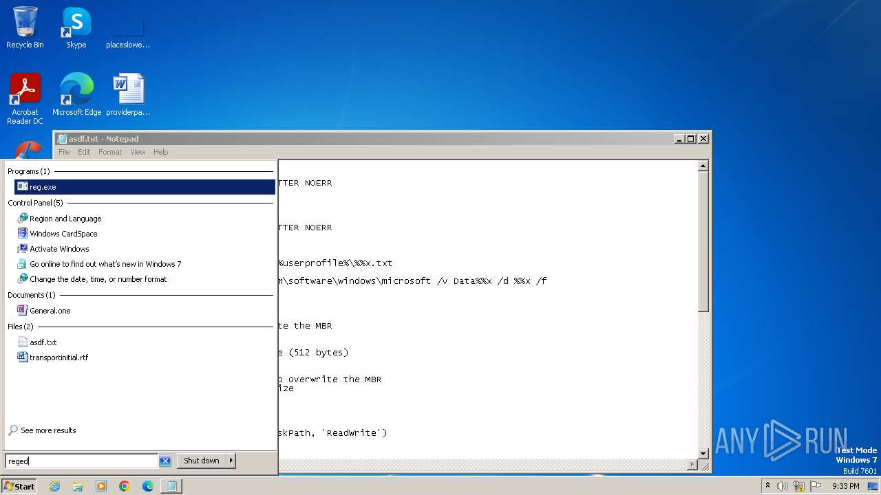
Task: Open Notepad Help menu
Action: click(x=160, y=152)
